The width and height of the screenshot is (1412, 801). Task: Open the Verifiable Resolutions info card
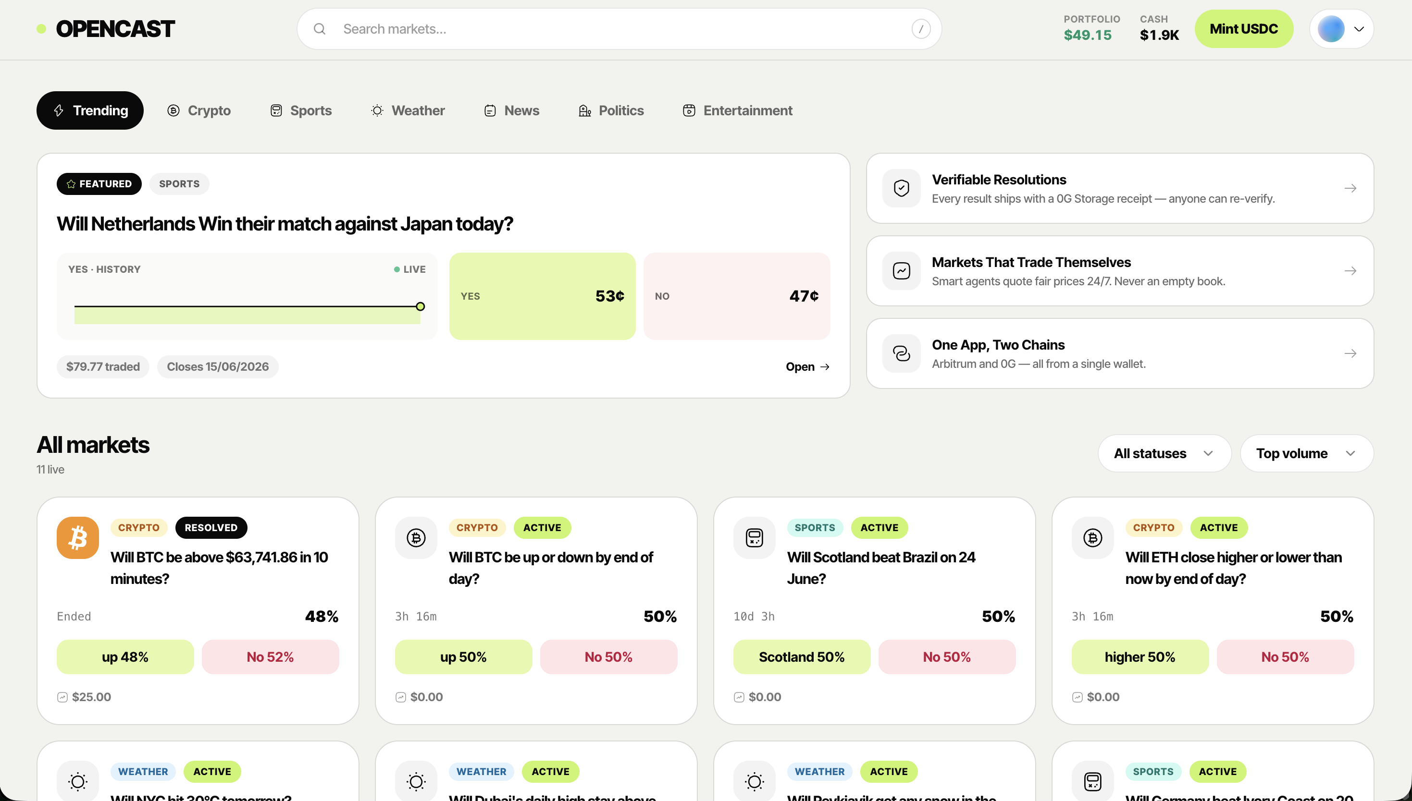click(x=1120, y=188)
